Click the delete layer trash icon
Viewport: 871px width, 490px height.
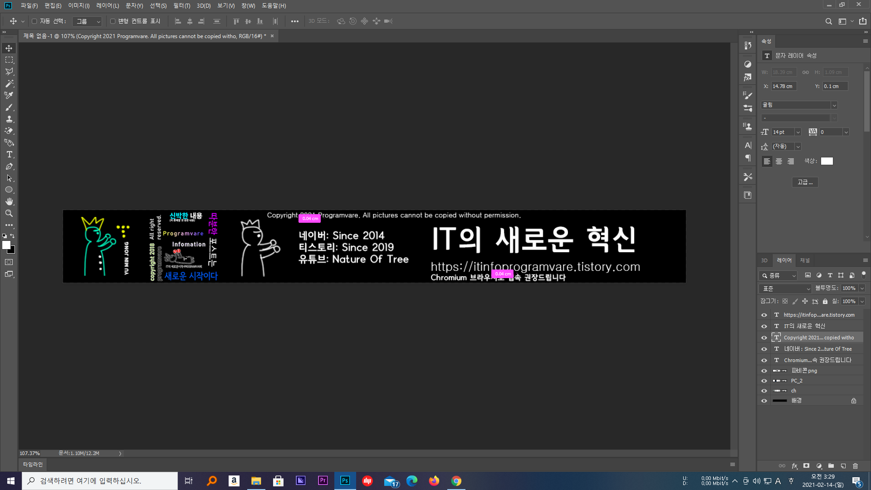pos(855,466)
